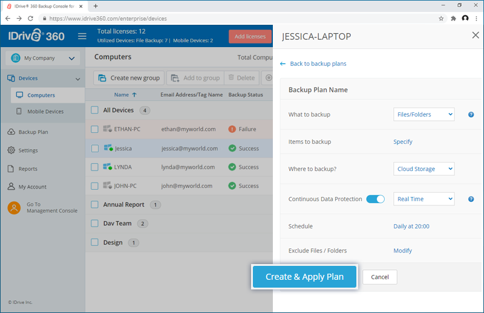Open Reports in the sidebar

pyautogui.click(x=28, y=169)
